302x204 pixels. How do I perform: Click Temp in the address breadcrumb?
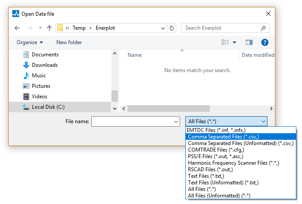tap(79, 28)
